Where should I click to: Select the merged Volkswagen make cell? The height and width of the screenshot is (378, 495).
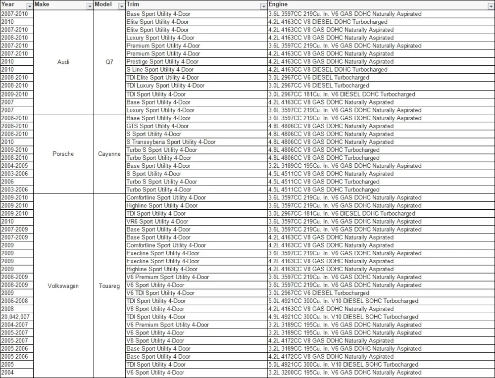pyautogui.click(x=63, y=286)
